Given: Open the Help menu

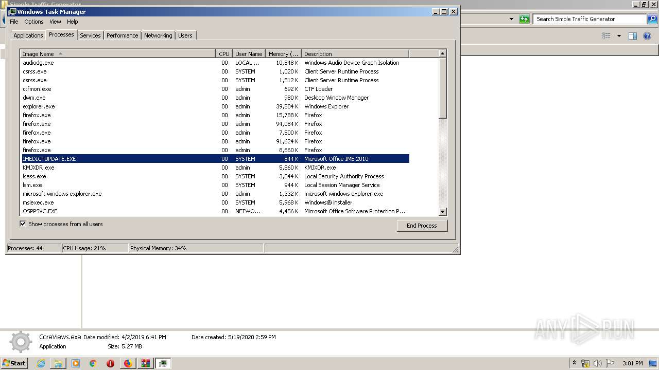Looking at the screenshot, I should pyautogui.click(x=73, y=22).
